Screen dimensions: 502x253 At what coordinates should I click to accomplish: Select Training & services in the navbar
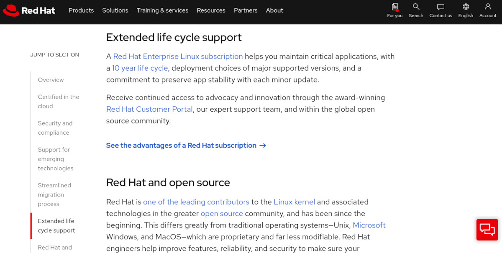[162, 10]
